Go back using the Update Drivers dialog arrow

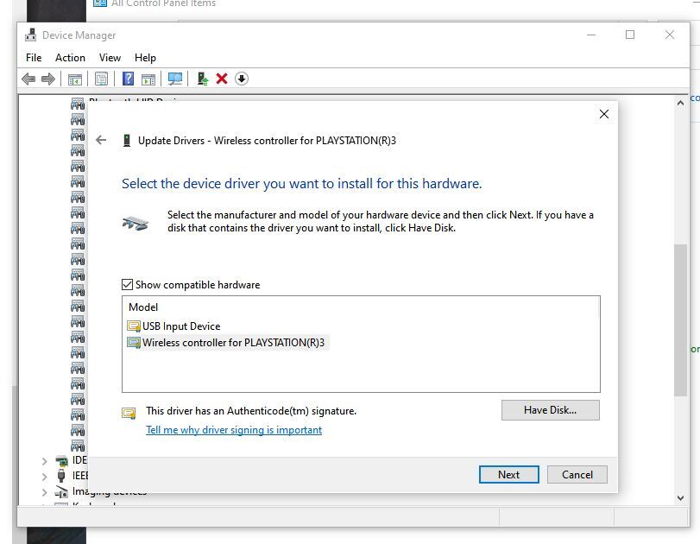(101, 140)
